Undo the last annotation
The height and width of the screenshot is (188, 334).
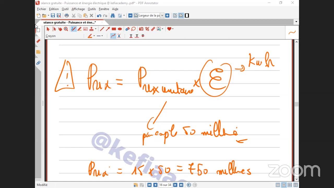[99, 16]
